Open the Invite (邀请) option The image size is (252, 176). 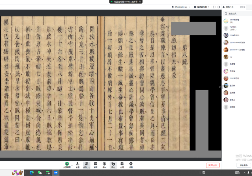[x=78, y=165]
